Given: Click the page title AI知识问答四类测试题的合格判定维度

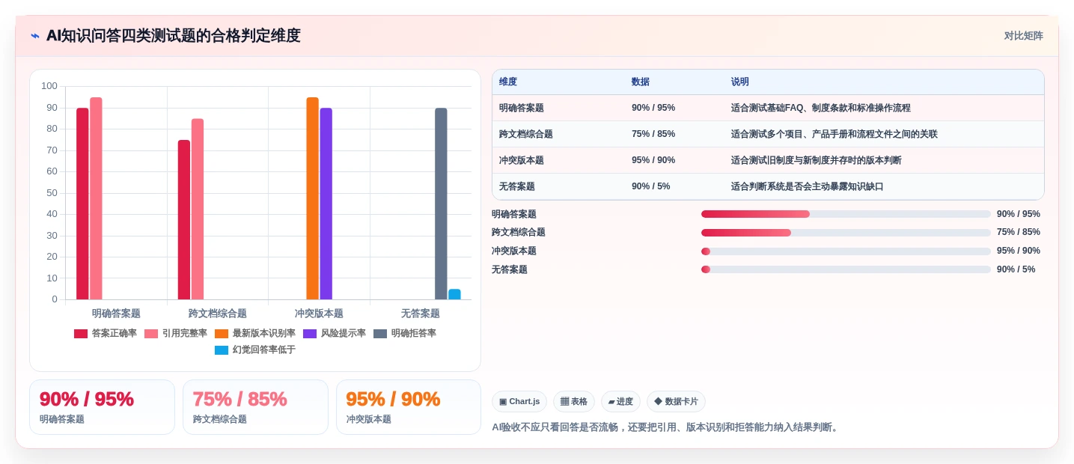Looking at the screenshot, I should coord(174,36).
